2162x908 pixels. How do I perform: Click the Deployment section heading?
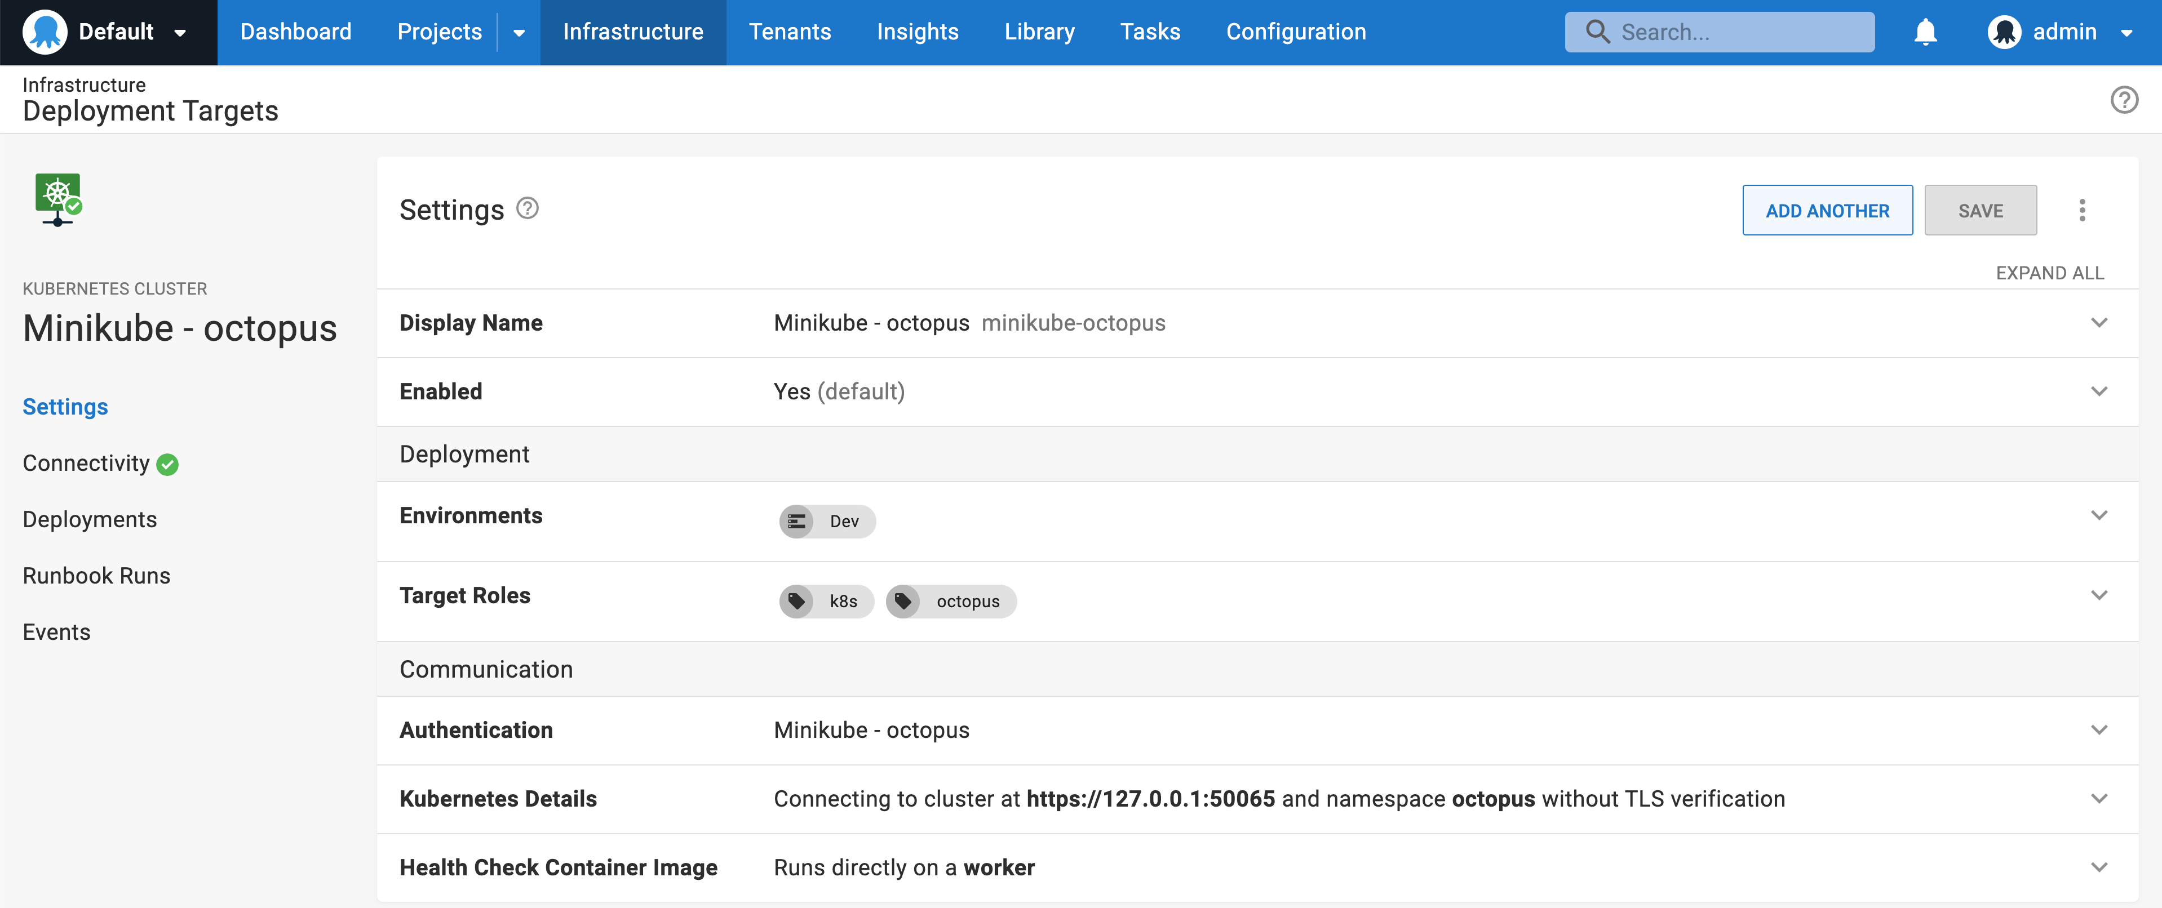tap(464, 455)
